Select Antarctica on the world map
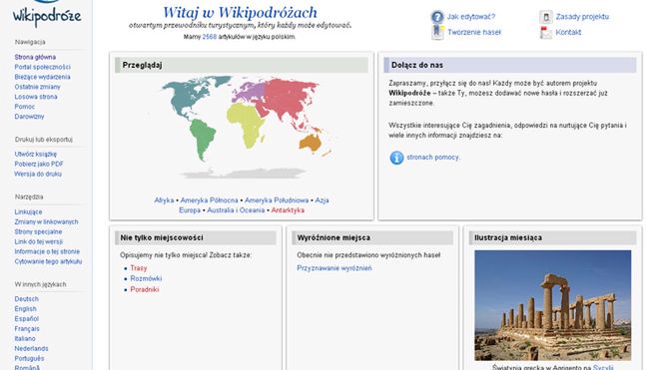Viewport: 659px width, 370px height. (x=244, y=173)
